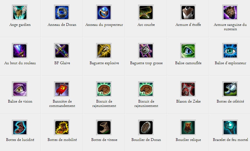The height and width of the screenshot is (151, 250).
Task: Click the Au bout du rouleau label
Action: pos(20,63)
